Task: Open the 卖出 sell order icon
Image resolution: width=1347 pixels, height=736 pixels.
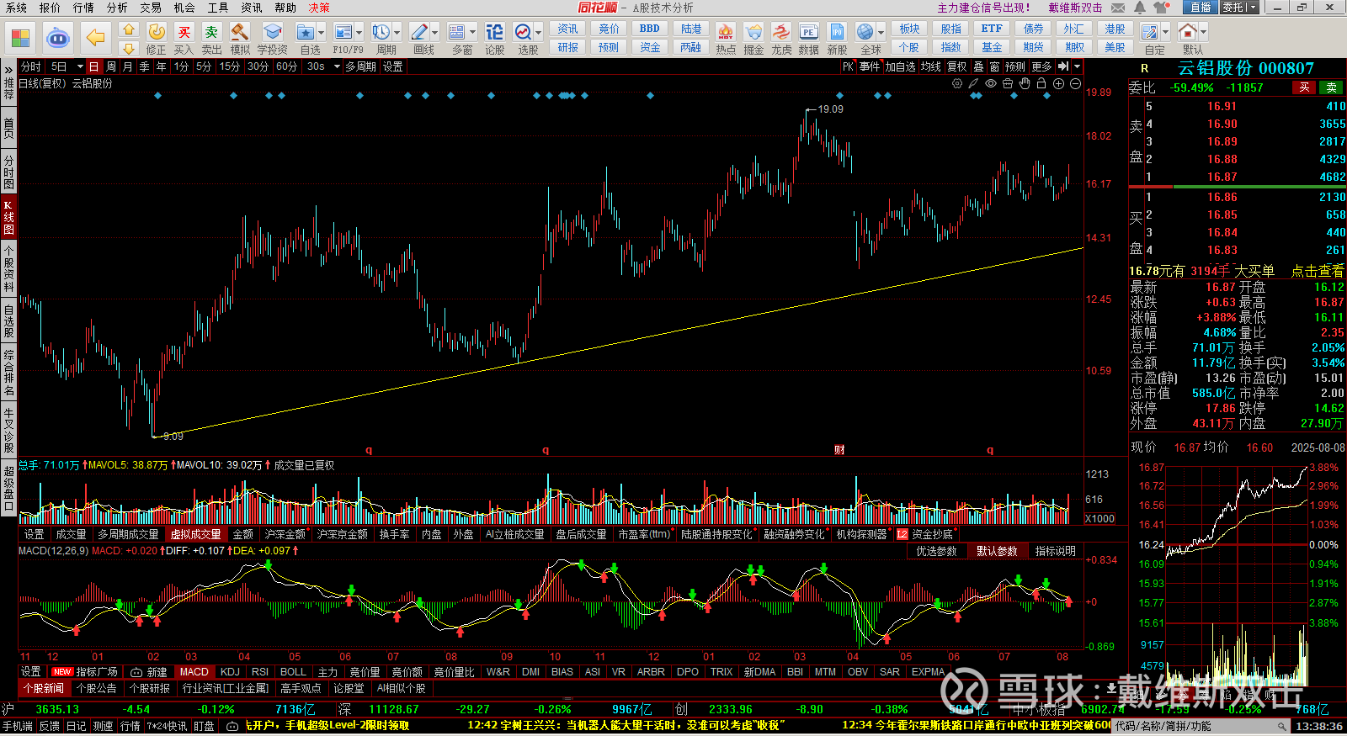Action: pos(211,39)
